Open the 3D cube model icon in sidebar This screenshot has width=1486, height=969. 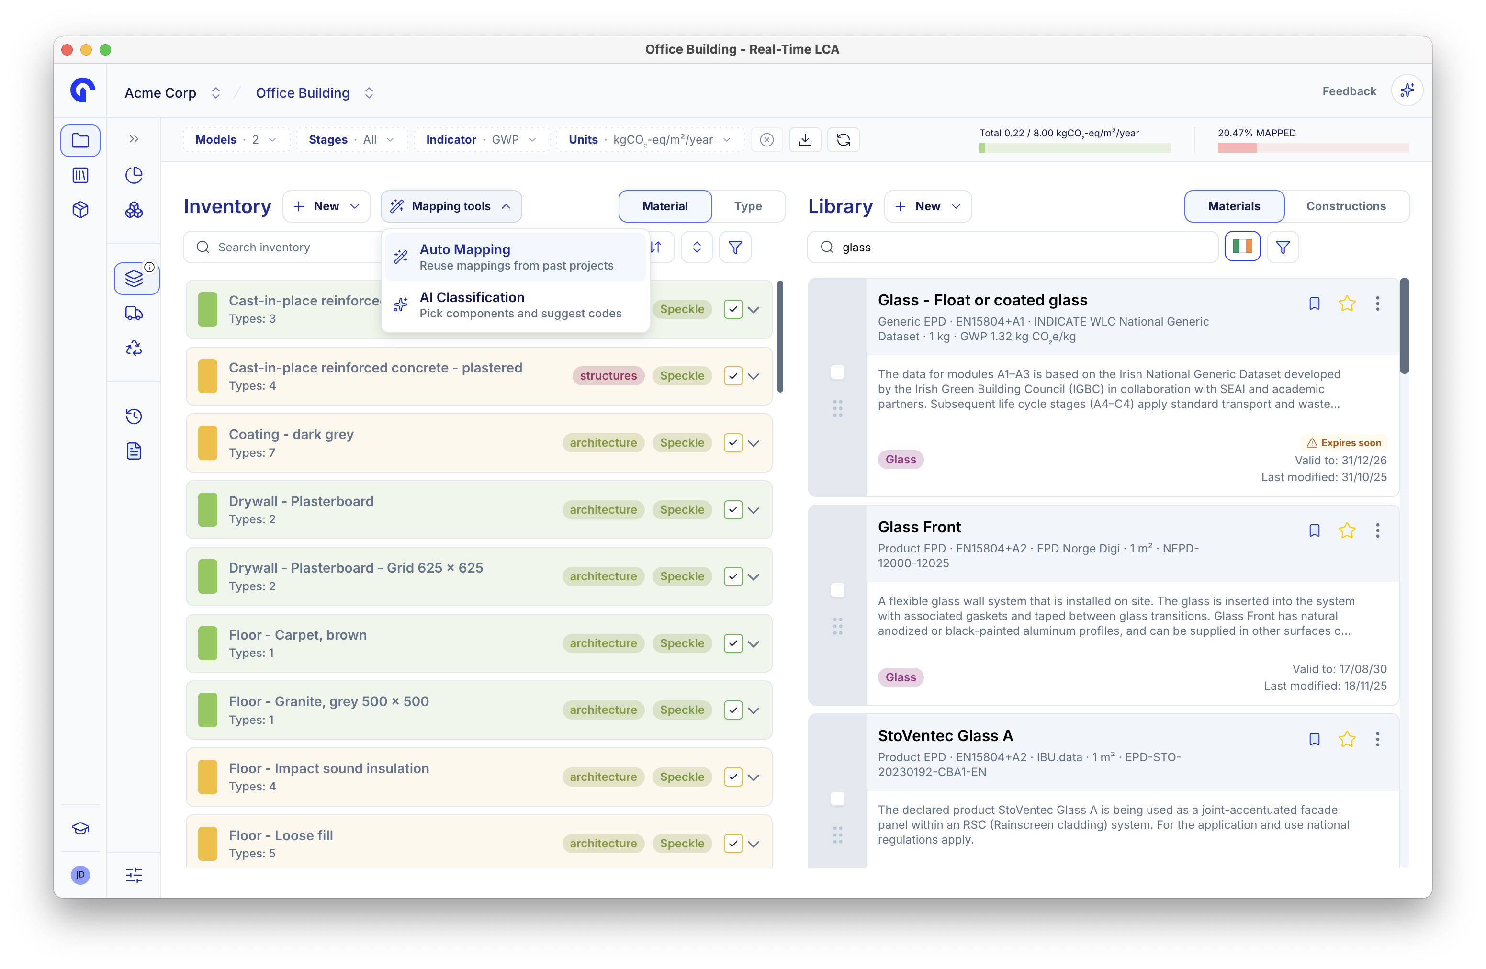click(x=80, y=210)
